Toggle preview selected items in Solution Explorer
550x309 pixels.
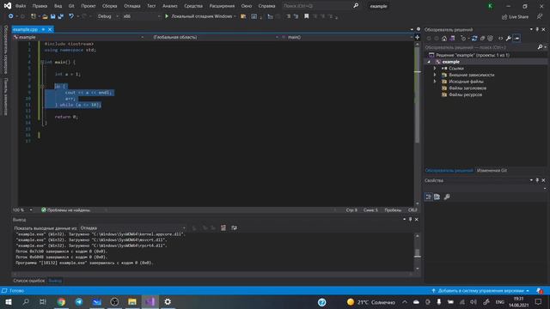click(516, 38)
